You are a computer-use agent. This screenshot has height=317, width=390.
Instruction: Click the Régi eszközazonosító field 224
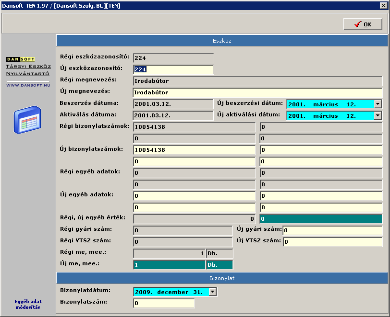tap(173, 58)
